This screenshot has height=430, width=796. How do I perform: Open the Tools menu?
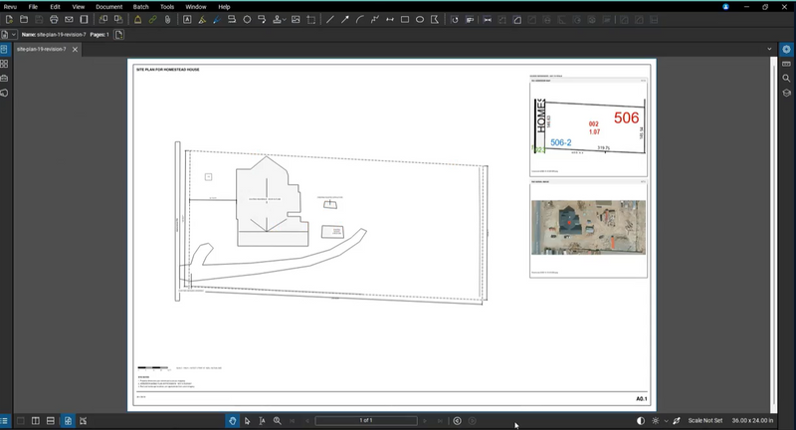(167, 7)
